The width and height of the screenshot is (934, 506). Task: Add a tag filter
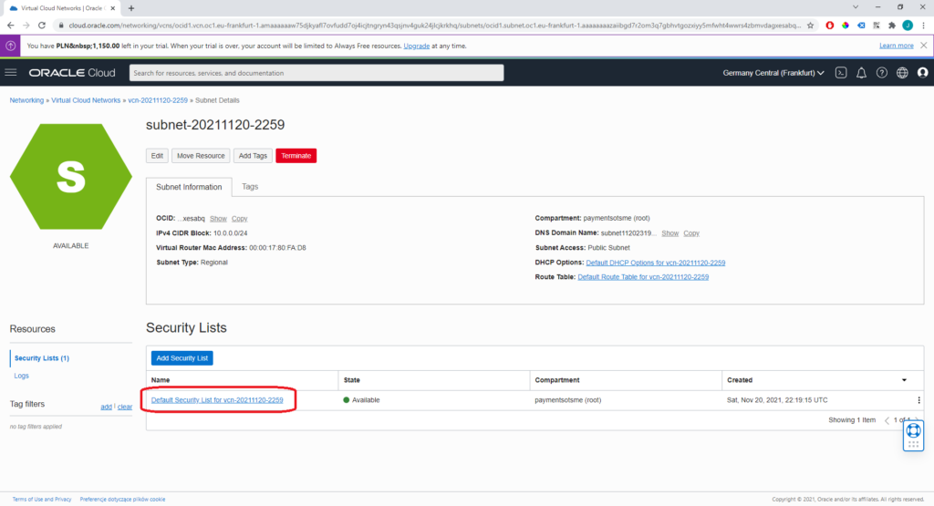(106, 407)
